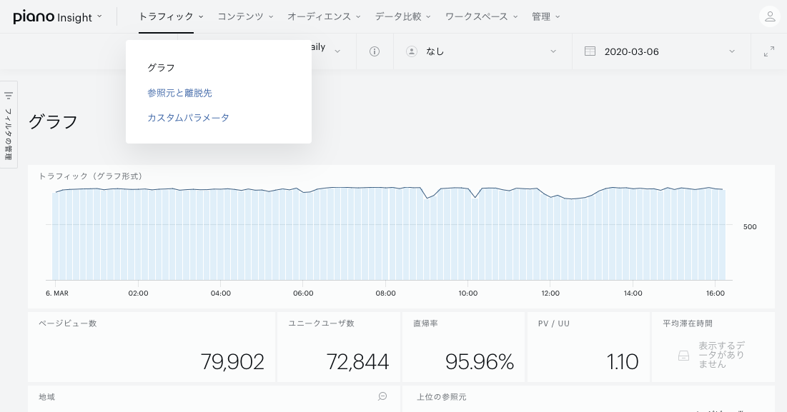Open the トラフィック menu
787x412 pixels.
tap(171, 16)
